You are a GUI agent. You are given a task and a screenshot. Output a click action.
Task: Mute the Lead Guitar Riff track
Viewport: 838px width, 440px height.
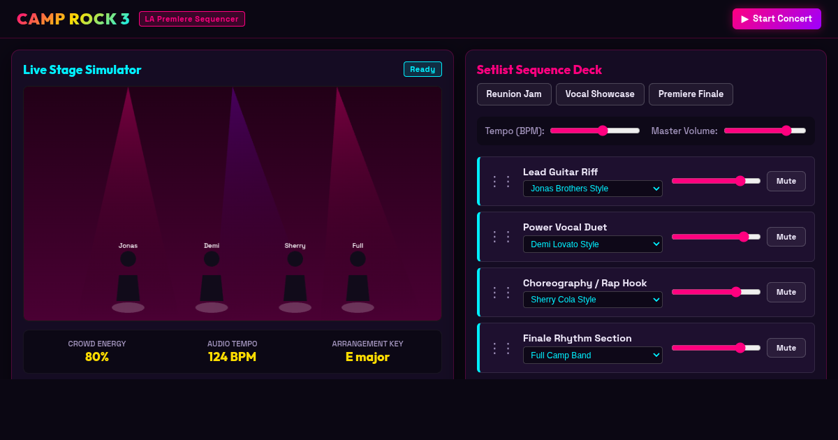click(786, 181)
